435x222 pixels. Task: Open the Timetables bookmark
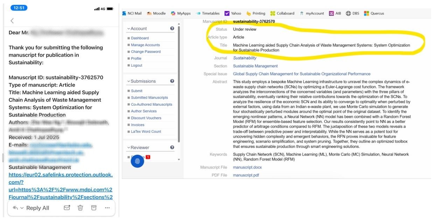click(x=208, y=13)
